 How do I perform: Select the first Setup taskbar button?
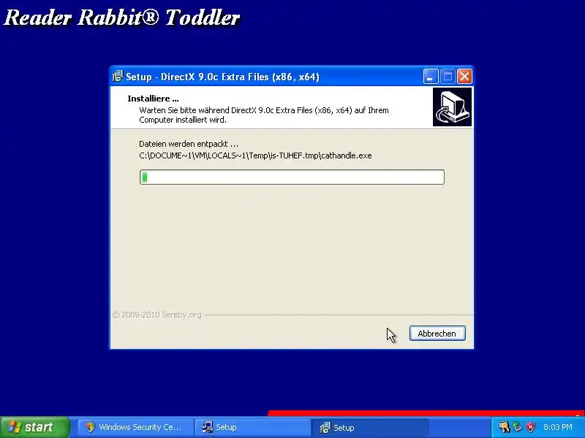(253, 427)
